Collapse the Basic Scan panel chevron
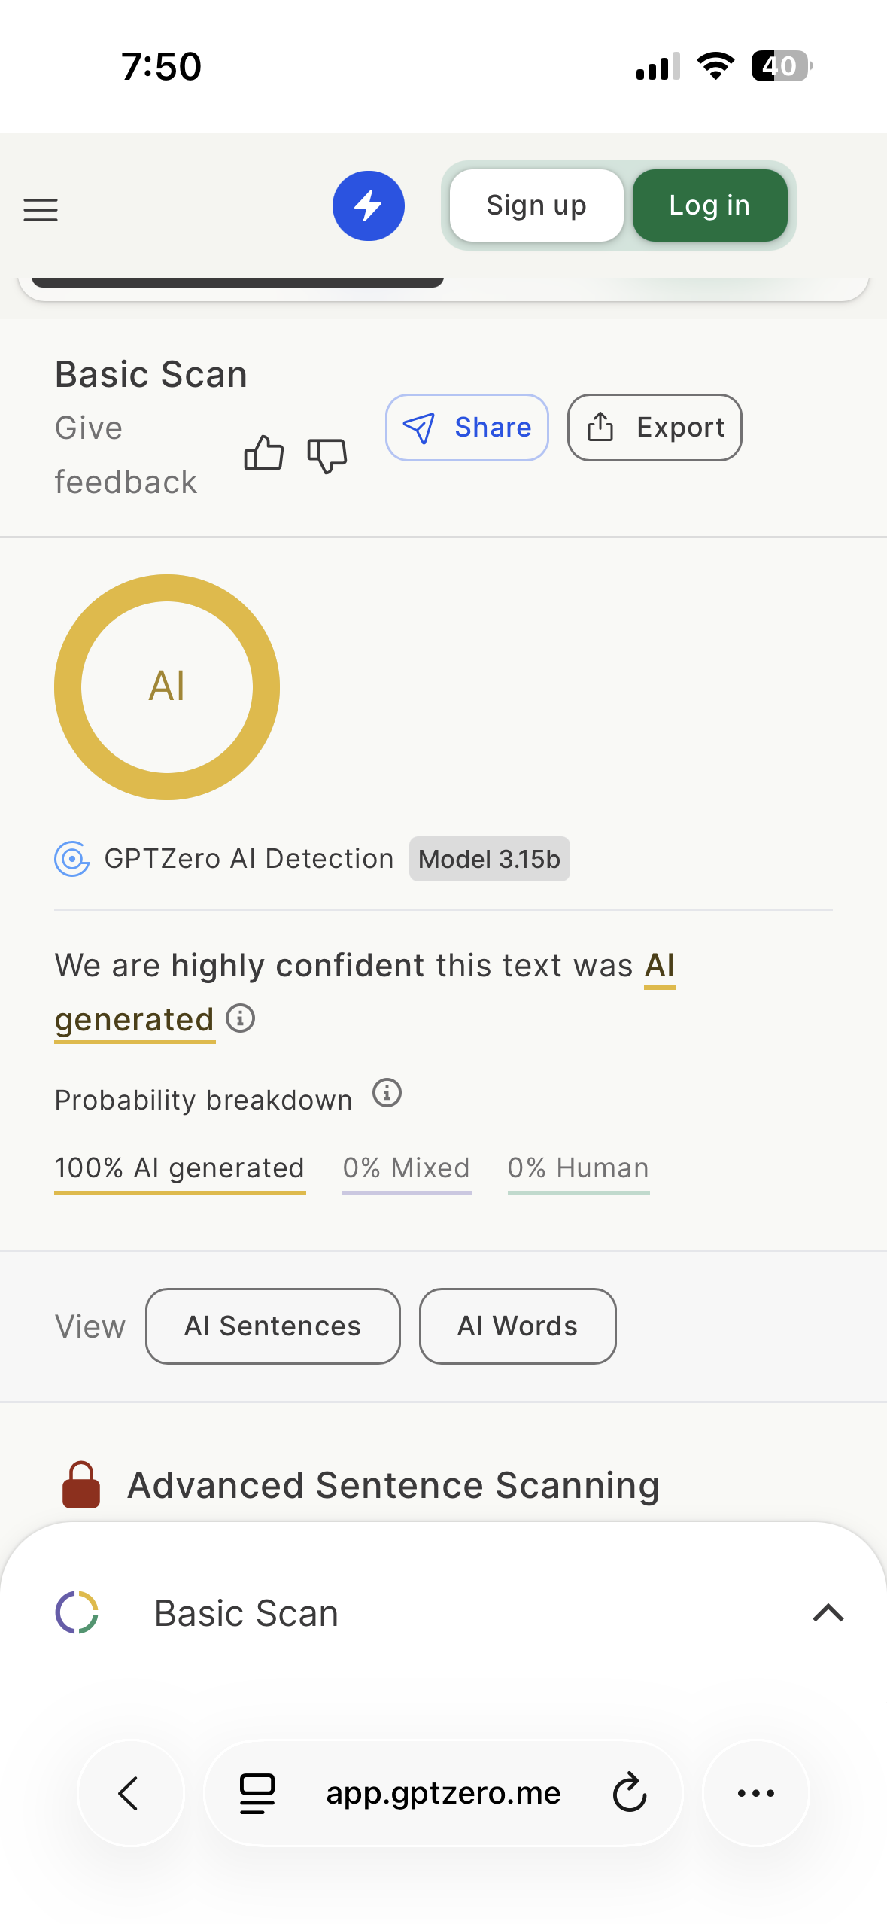The height and width of the screenshot is (1924, 887). click(x=828, y=1612)
